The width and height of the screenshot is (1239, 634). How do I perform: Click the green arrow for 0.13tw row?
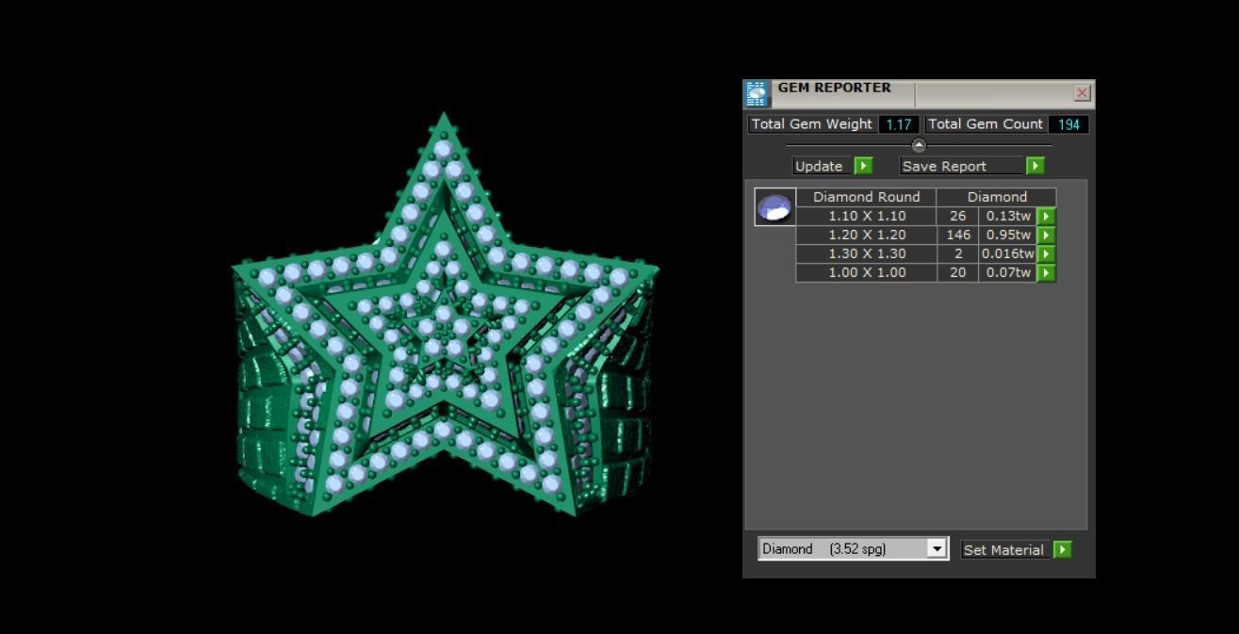click(x=1046, y=216)
